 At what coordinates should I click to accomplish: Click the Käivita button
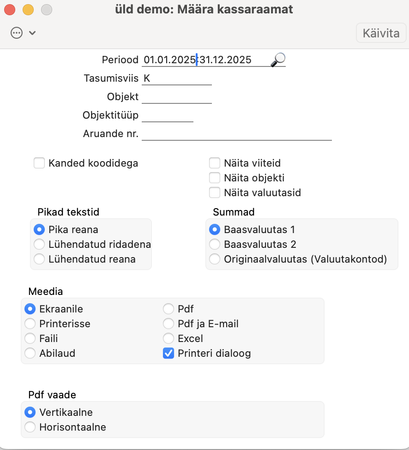(381, 33)
